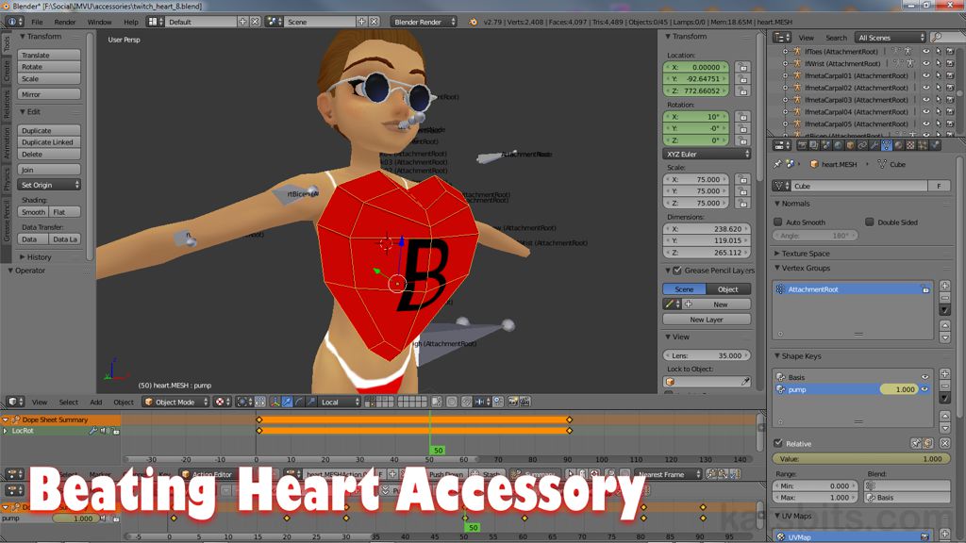Expand the History panel

pyautogui.click(x=39, y=256)
